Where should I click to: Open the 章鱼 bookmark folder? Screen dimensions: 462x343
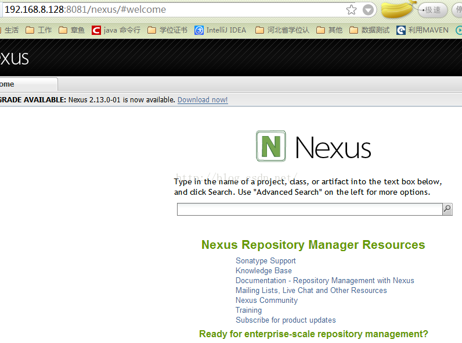[71, 30]
